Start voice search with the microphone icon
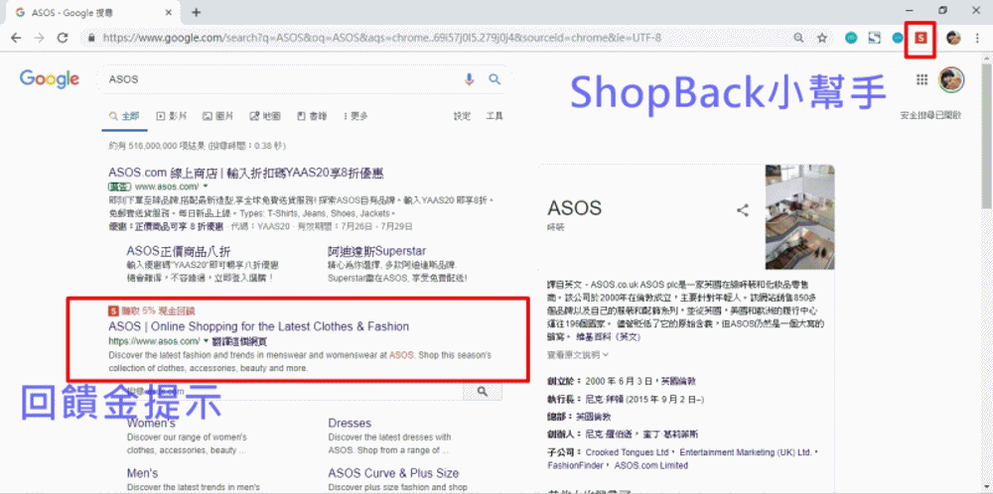 tap(469, 79)
